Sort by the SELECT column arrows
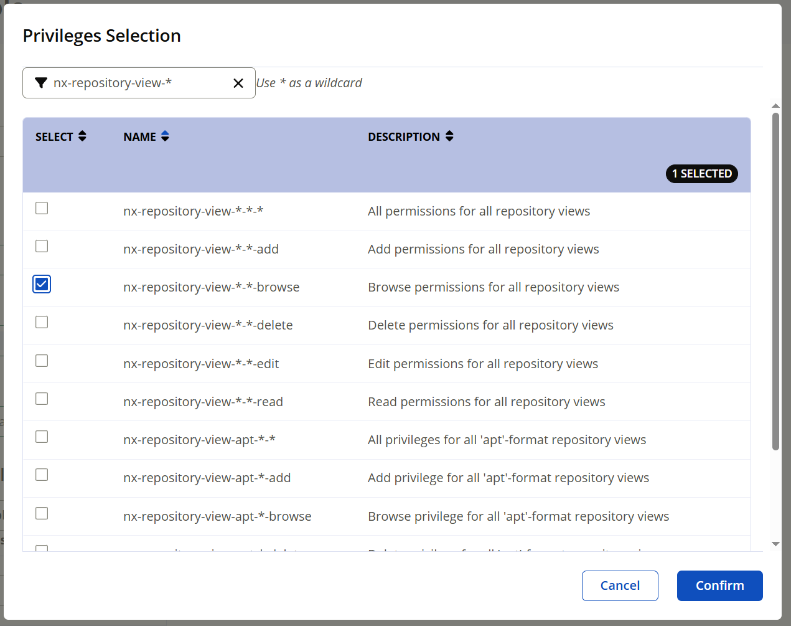Viewport: 791px width, 626px height. (82, 136)
